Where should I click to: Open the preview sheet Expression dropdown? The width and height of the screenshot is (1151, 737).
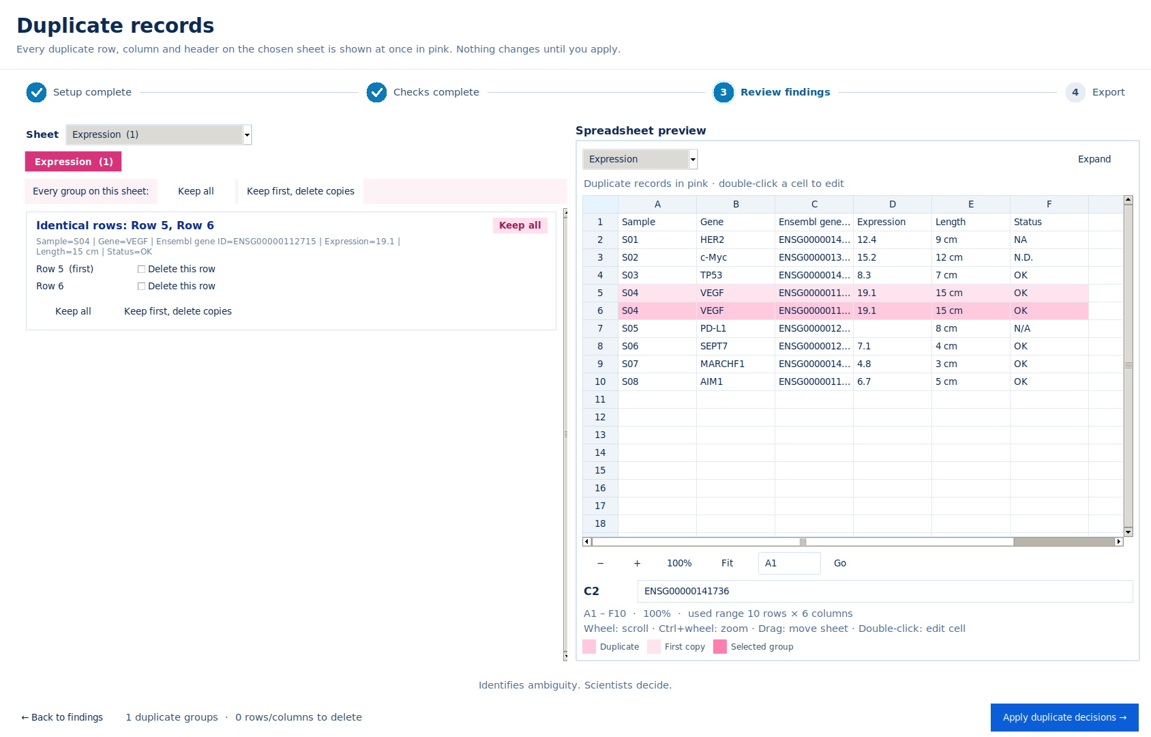point(640,159)
